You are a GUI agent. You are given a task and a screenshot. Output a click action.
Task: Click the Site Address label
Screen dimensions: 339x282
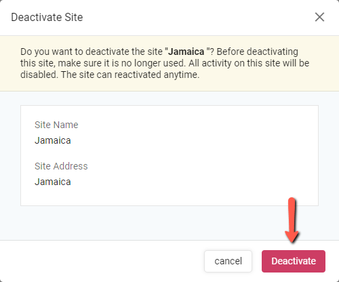point(61,166)
